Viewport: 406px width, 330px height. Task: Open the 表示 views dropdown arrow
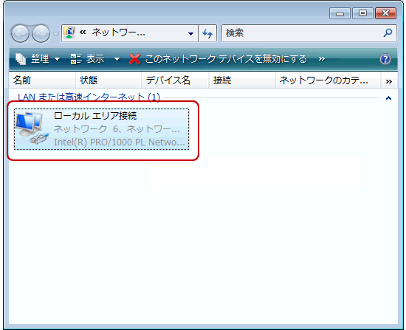point(117,59)
